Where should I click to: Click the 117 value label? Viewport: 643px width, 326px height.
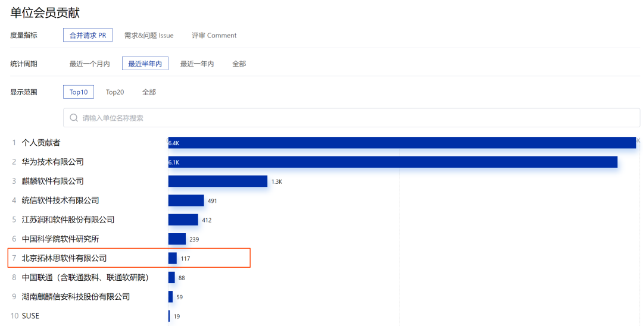click(x=185, y=258)
